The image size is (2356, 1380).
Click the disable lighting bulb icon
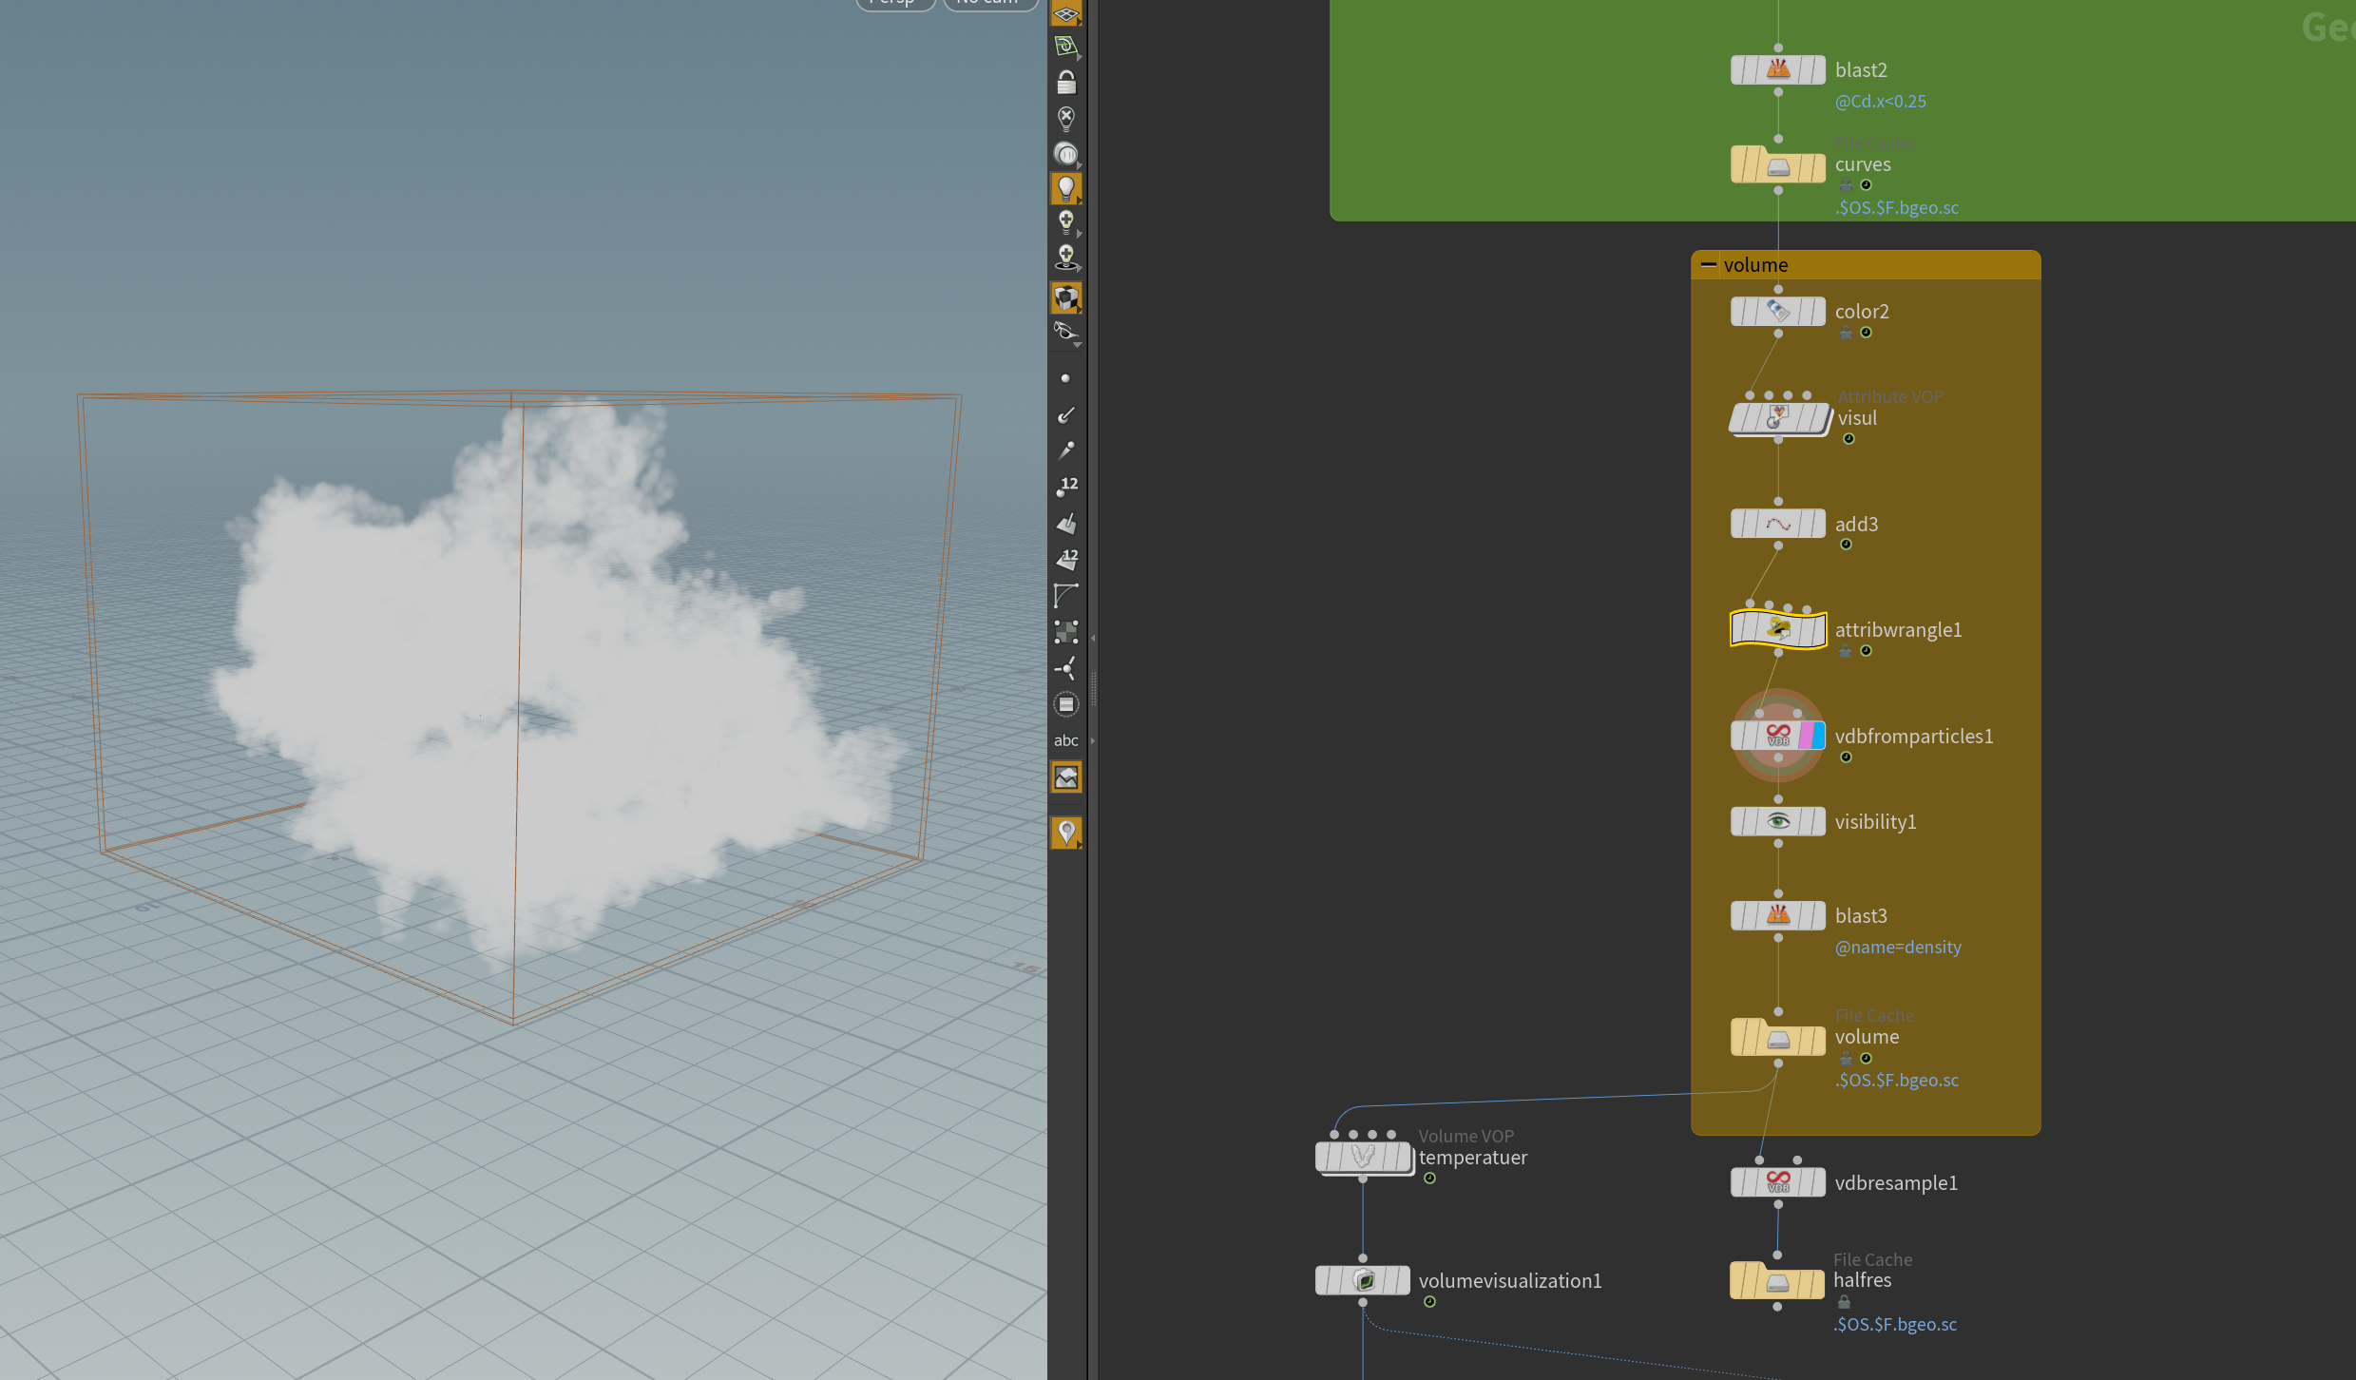pos(1066,119)
